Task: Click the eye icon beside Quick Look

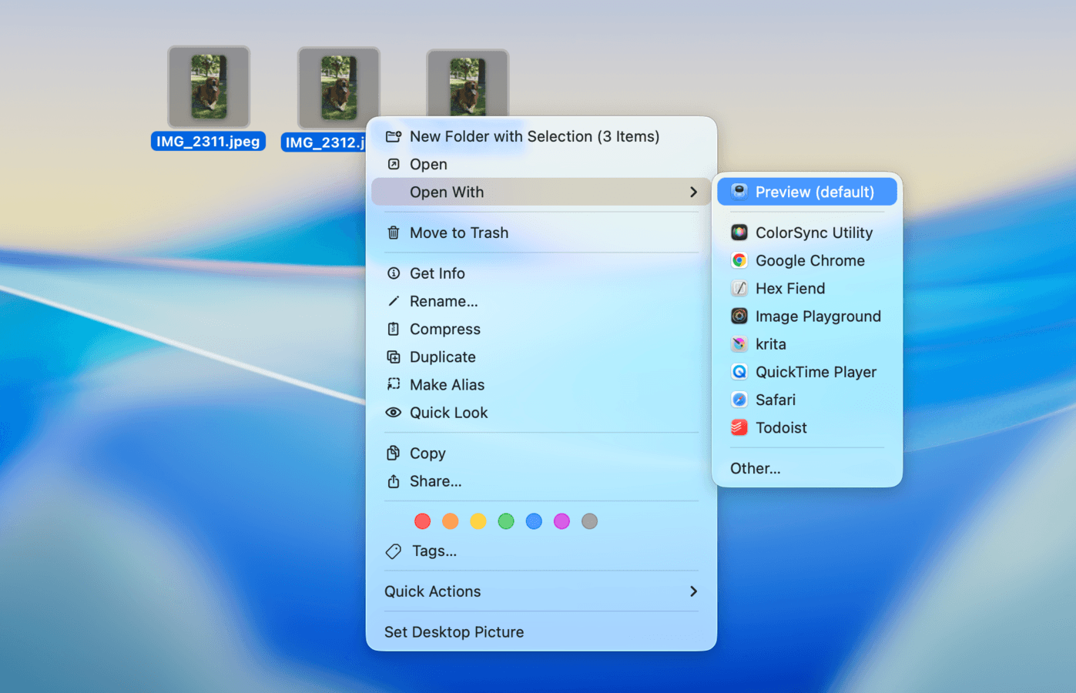Action: tap(394, 413)
